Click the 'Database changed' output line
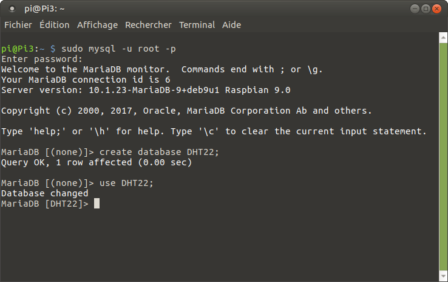448x282 pixels. 45,193
